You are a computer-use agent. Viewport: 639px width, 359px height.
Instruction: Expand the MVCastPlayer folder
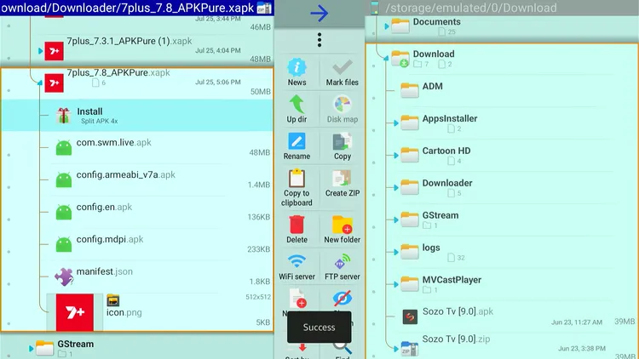395,284
